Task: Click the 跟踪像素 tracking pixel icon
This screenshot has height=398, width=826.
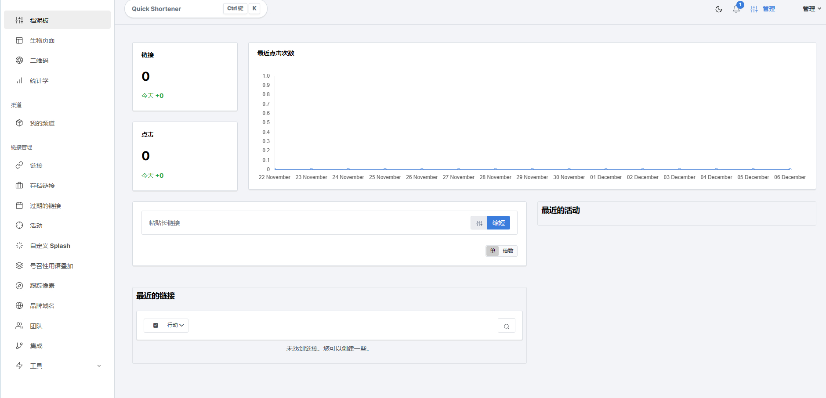Action: pos(19,286)
